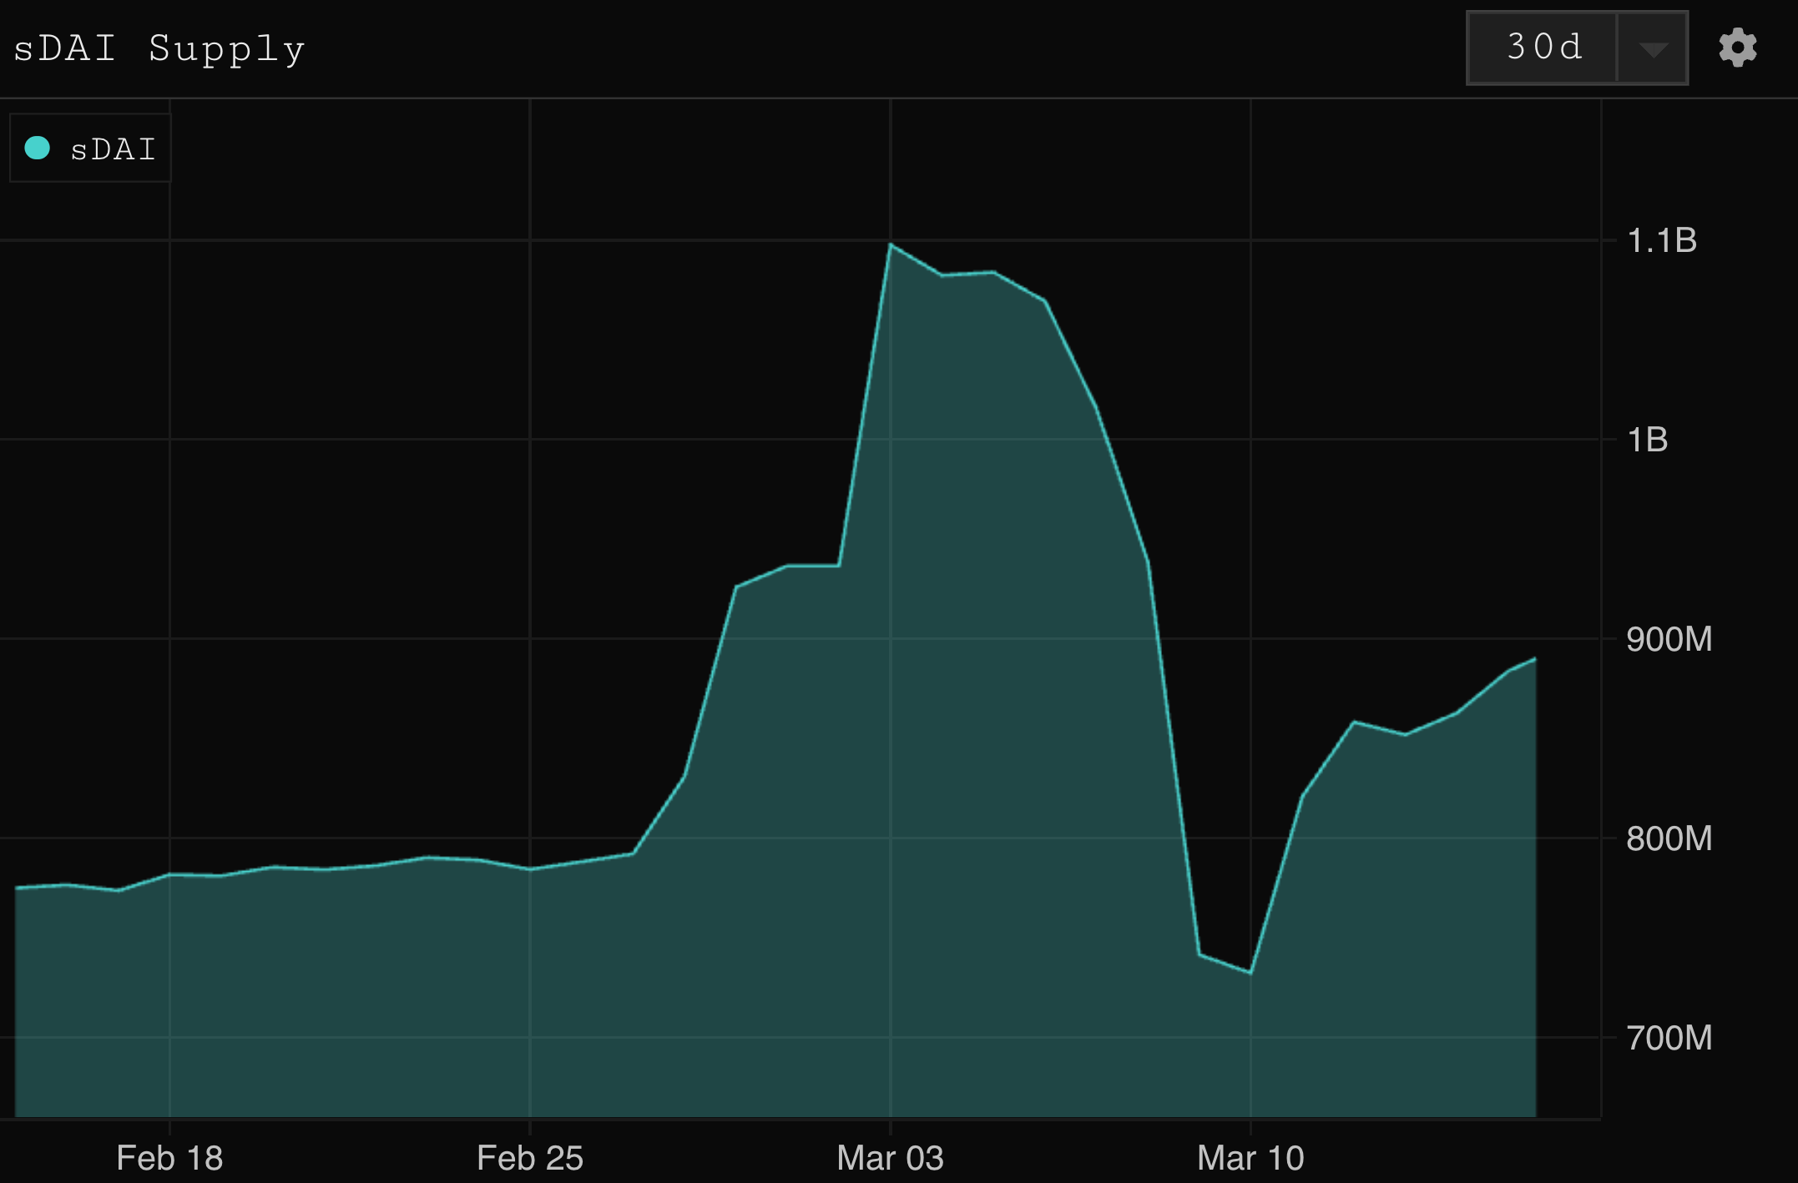Screen dimensions: 1798x1183
Task: Click the Feb 25 x-axis label
Action: coord(529,1157)
